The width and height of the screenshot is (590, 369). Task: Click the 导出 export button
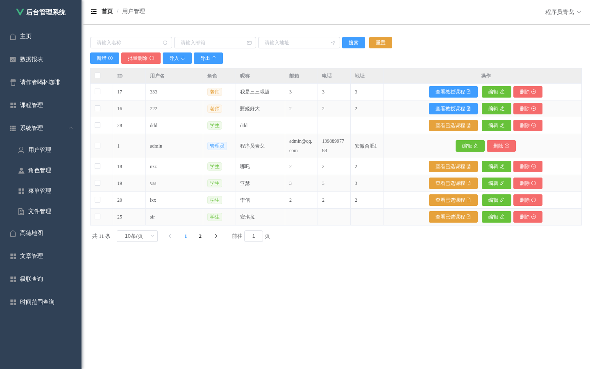click(x=208, y=58)
